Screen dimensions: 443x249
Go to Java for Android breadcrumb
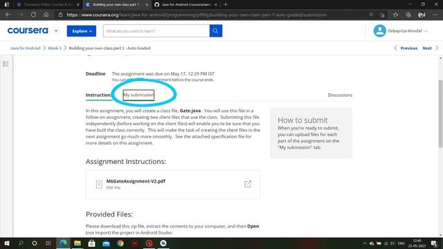[25, 48]
